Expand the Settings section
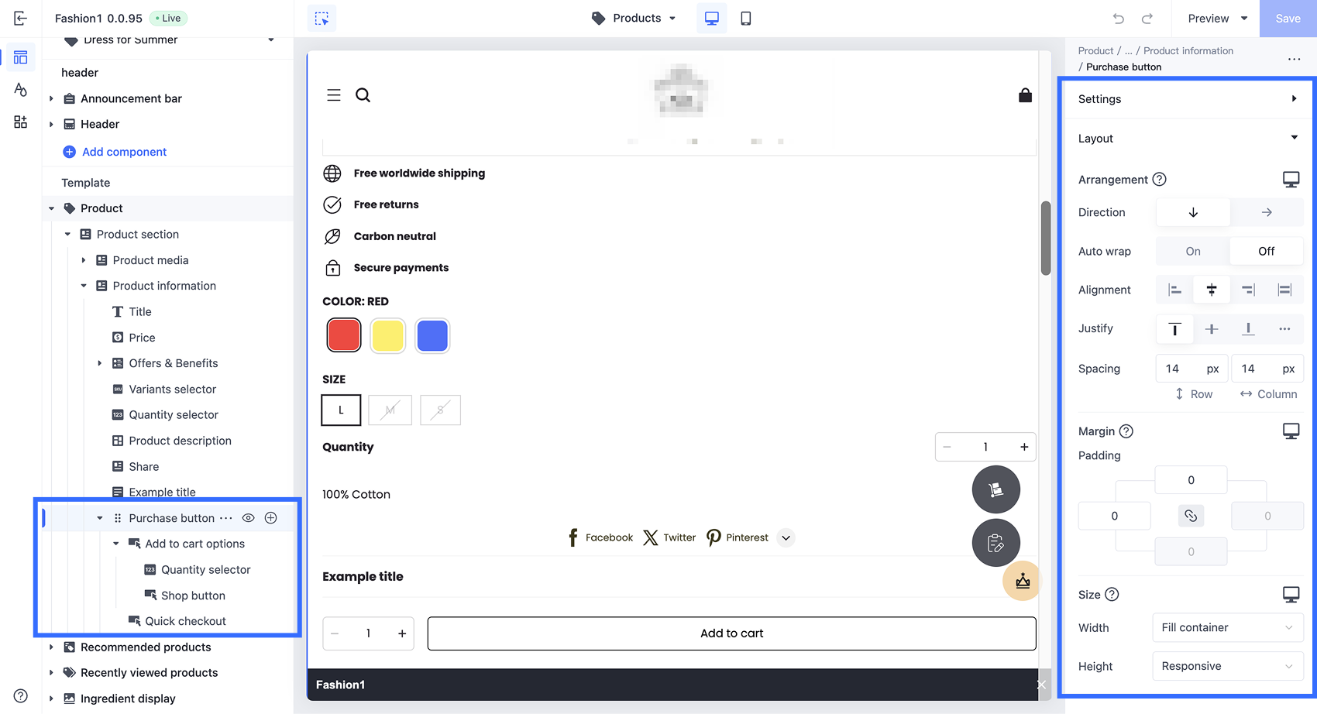 point(1187,99)
